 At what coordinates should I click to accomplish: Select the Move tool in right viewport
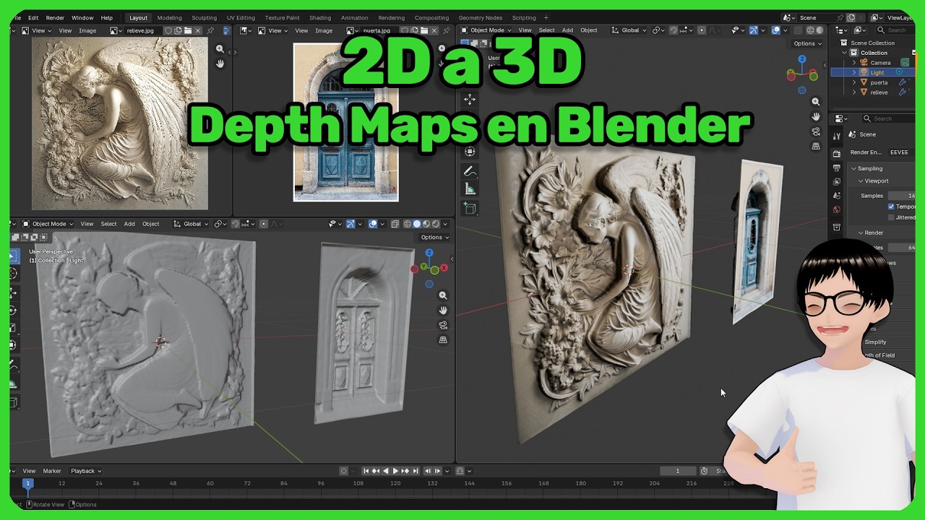[x=470, y=100]
